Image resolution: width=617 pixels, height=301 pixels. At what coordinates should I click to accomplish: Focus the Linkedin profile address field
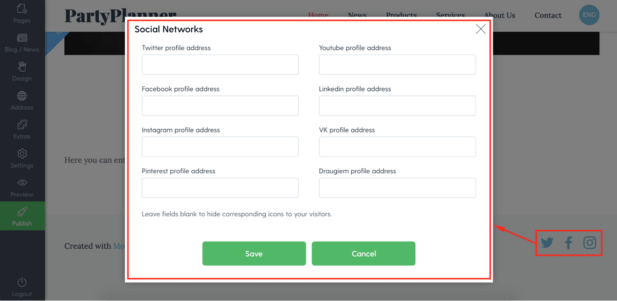[397, 106]
